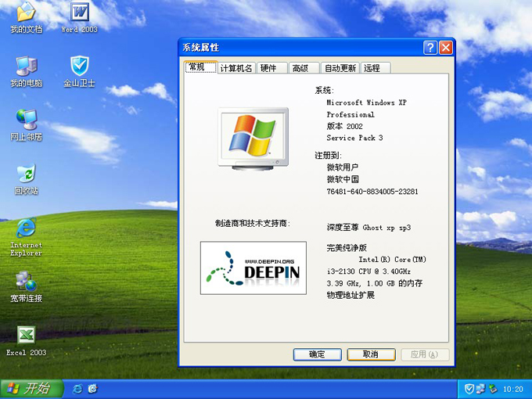The image size is (532, 399).
Task: Click the product ID 76481-640-8834005-23281
Action: [x=372, y=192]
